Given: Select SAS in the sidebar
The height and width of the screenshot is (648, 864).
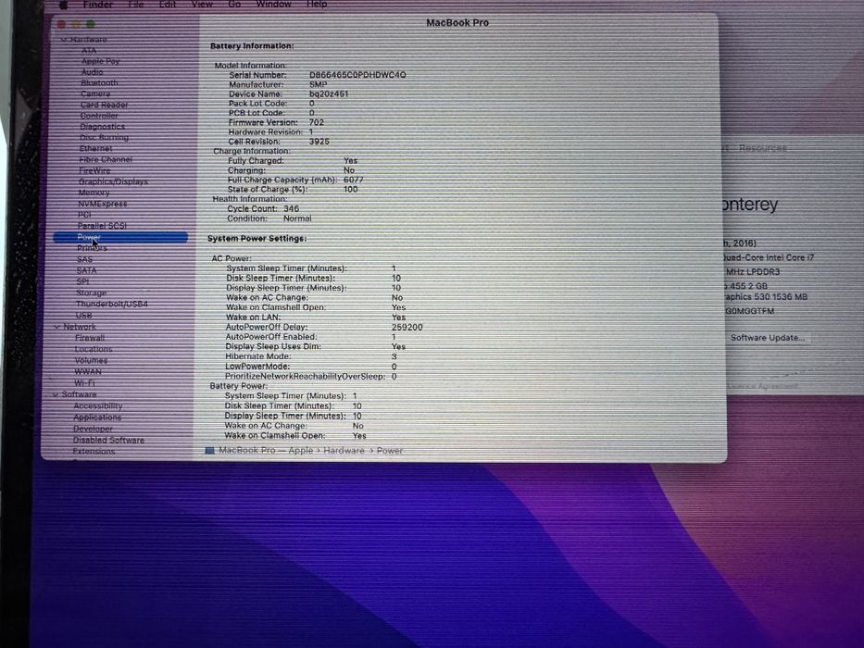Looking at the screenshot, I should click(x=85, y=259).
